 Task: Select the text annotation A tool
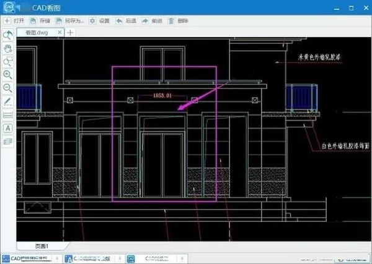tap(8, 128)
